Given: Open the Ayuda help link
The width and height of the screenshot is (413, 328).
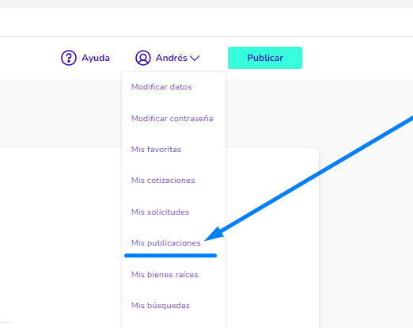Looking at the screenshot, I should pos(96,58).
